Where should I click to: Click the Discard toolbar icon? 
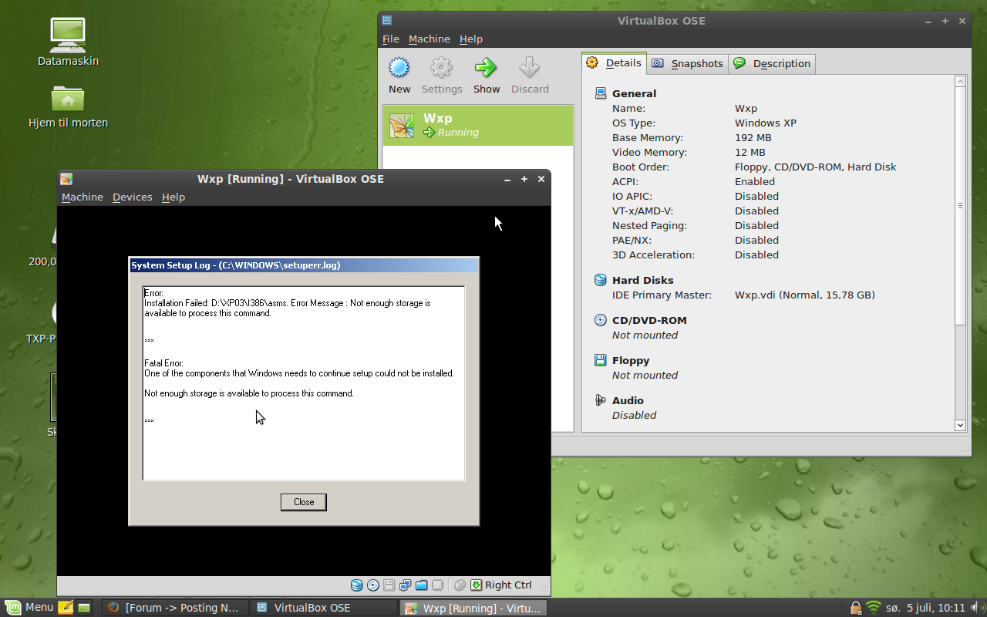coord(530,68)
